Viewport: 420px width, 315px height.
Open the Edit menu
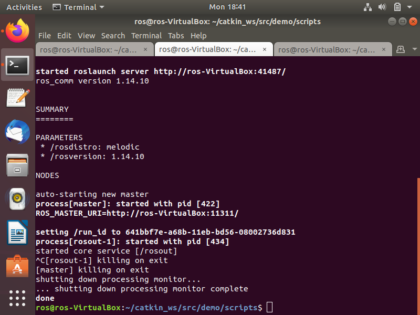click(x=64, y=36)
